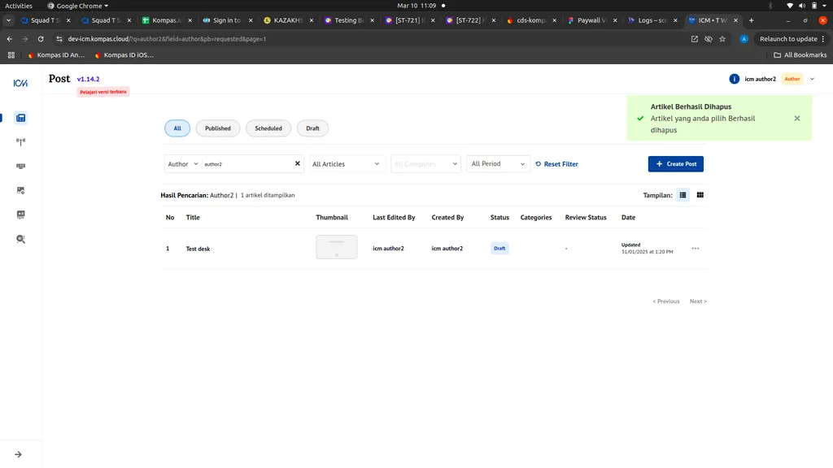Open the All Period dropdown
Screen dimensions: 833x468
point(498,164)
